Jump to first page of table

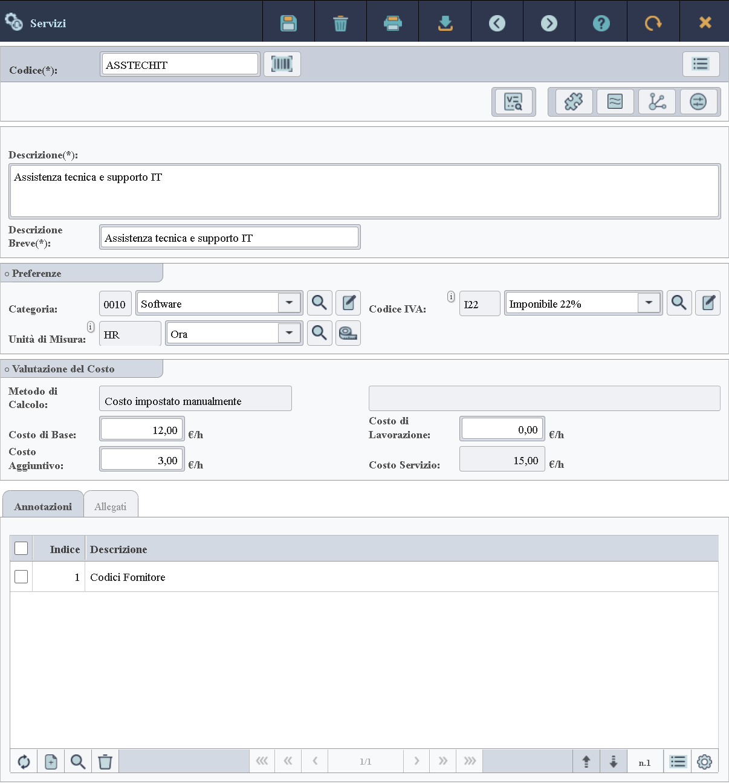click(x=262, y=761)
